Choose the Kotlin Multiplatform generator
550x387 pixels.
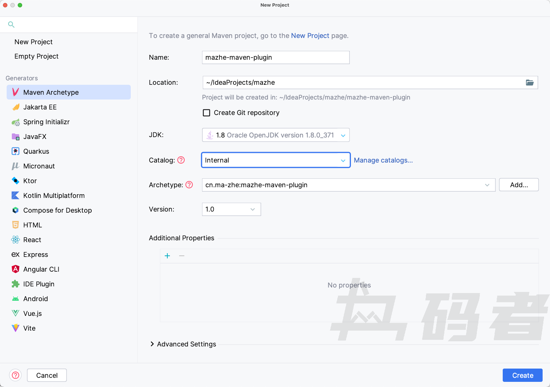point(54,196)
